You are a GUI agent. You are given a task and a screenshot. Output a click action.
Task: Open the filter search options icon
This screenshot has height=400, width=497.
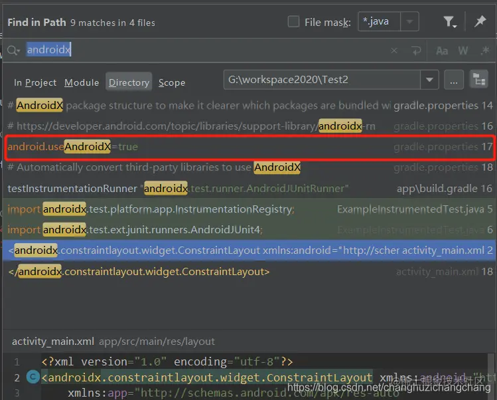tap(449, 22)
